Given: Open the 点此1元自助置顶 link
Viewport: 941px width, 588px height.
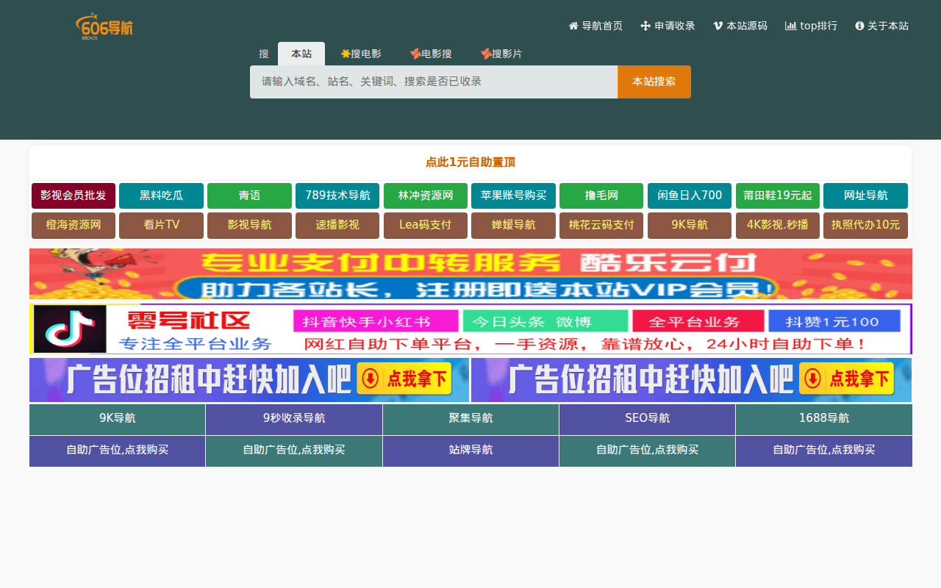Looking at the screenshot, I should pyautogui.click(x=470, y=162).
